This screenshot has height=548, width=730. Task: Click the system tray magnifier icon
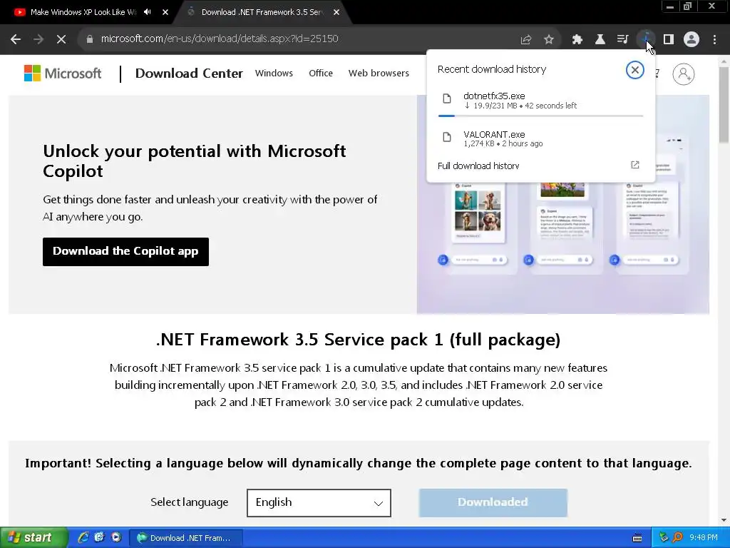point(678,537)
